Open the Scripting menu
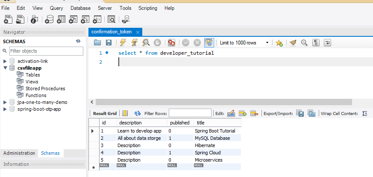373x177 pixels. pos(148,8)
